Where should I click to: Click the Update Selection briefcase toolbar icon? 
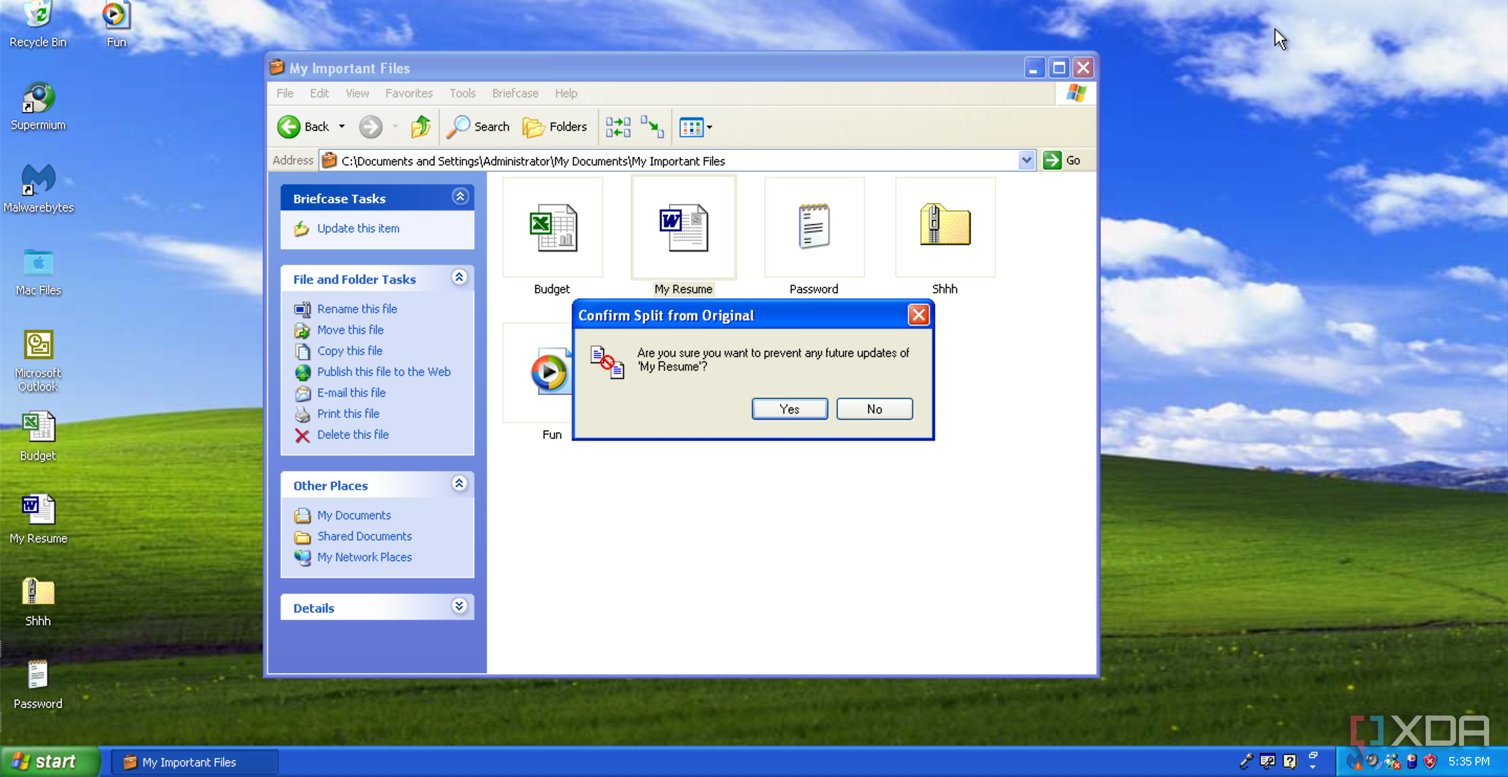(651, 127)
